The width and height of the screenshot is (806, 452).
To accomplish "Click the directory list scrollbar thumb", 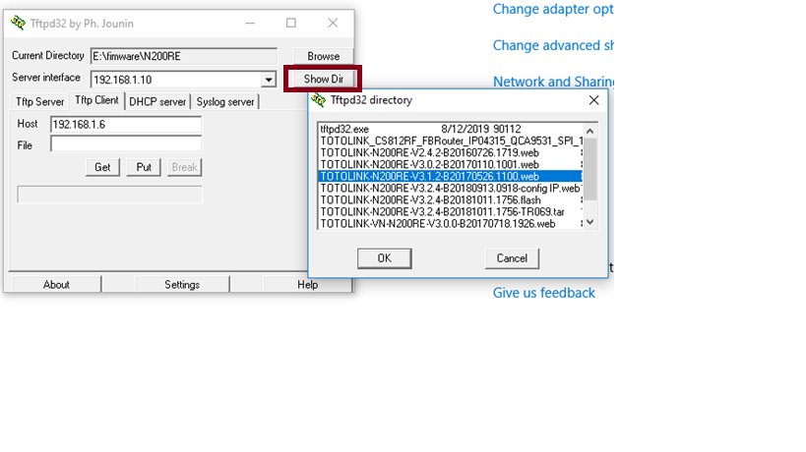I will (590, 169).
